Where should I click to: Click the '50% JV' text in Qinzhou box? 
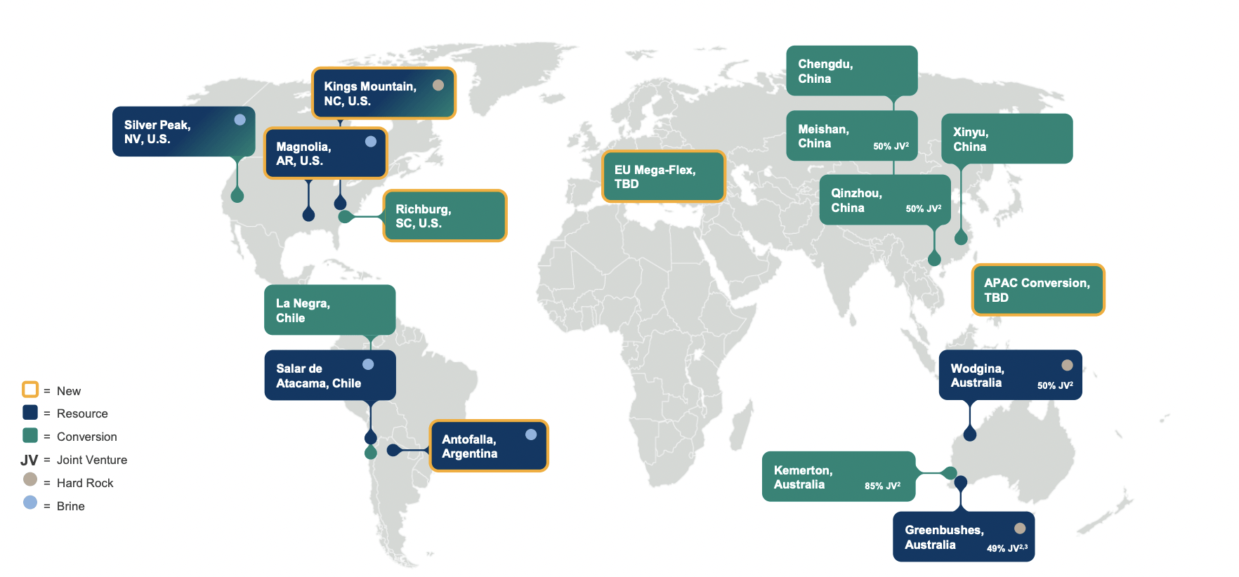(923, 208)
